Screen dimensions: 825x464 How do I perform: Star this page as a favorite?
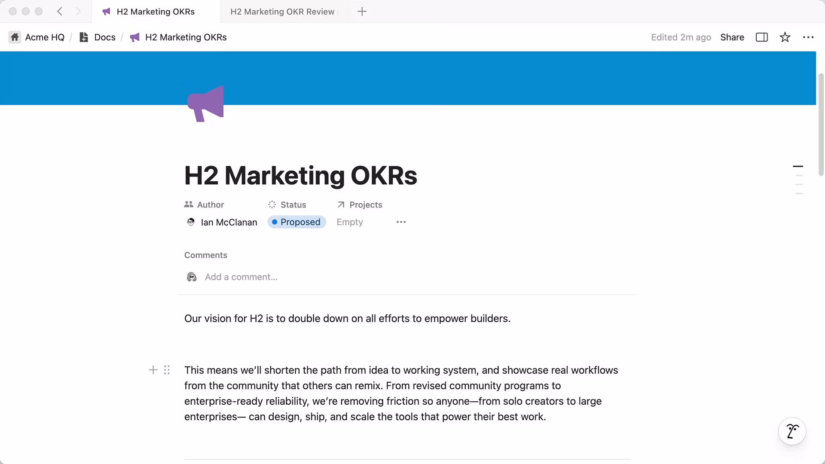pos(785,37)
